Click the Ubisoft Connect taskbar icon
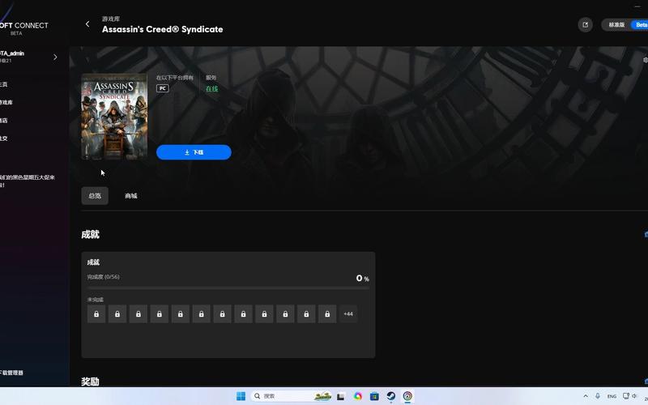Screen dimensions: 648x405 pyautogui.click(x=407, y=396)
